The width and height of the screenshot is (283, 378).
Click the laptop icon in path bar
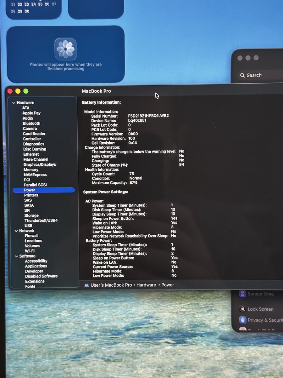click(x=86, y=285)
